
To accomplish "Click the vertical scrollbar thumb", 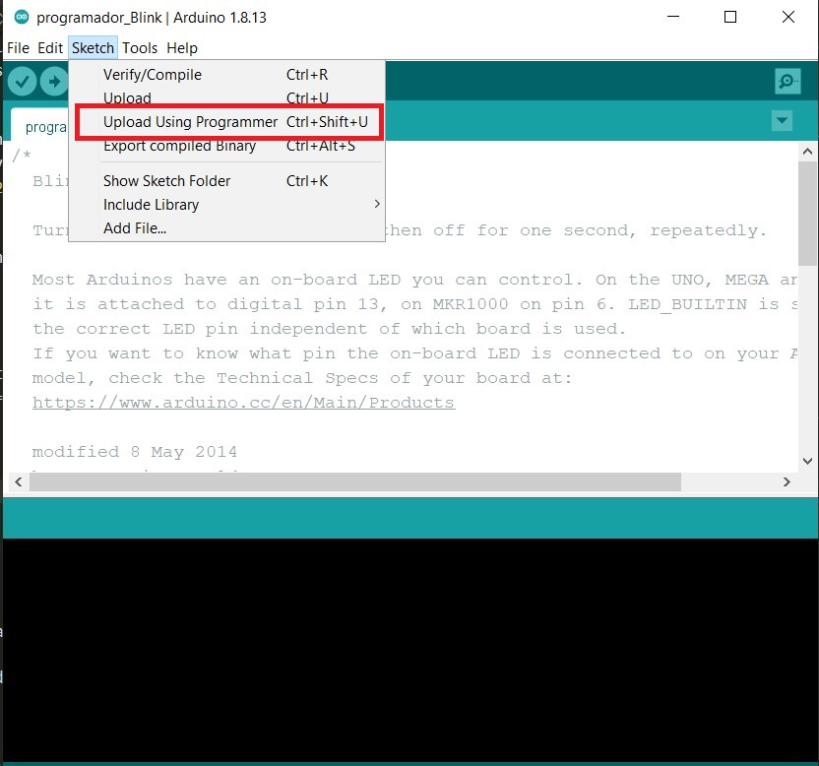I will [807, 214].
